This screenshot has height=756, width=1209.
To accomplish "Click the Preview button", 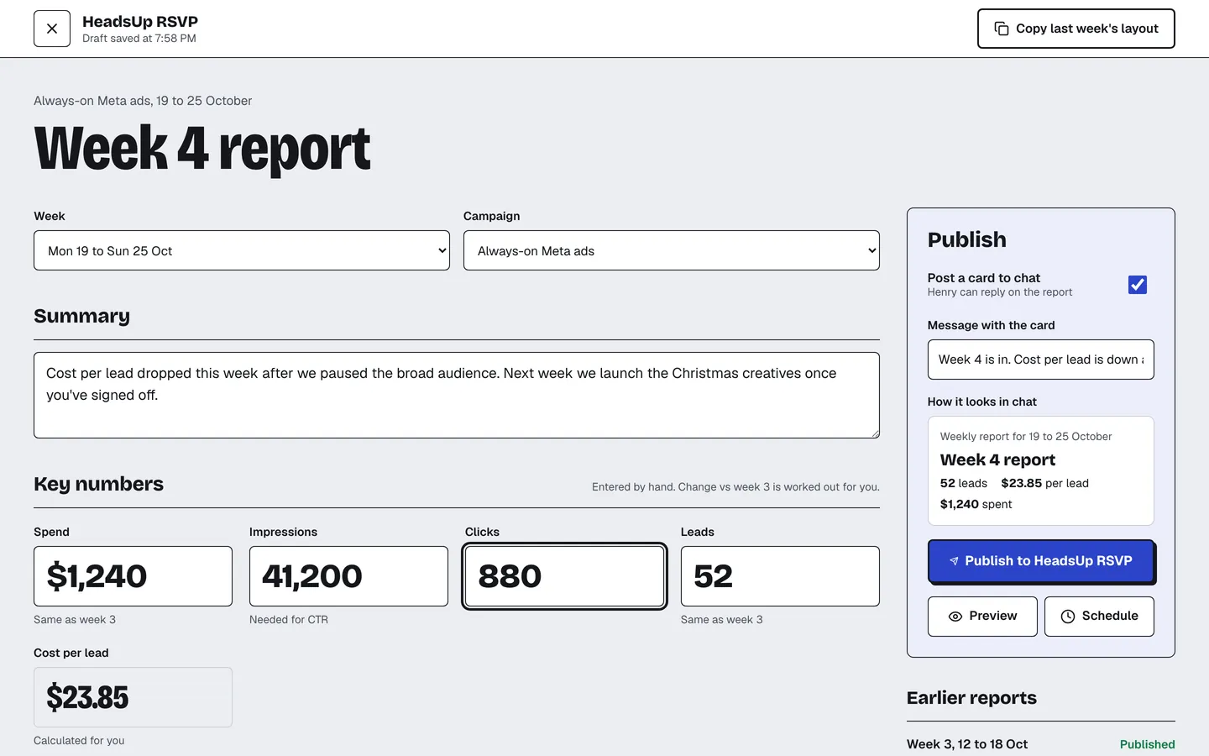I will tap(982, 617).
